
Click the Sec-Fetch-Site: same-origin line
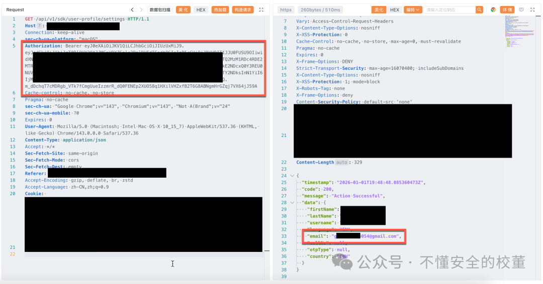point(61,154)
